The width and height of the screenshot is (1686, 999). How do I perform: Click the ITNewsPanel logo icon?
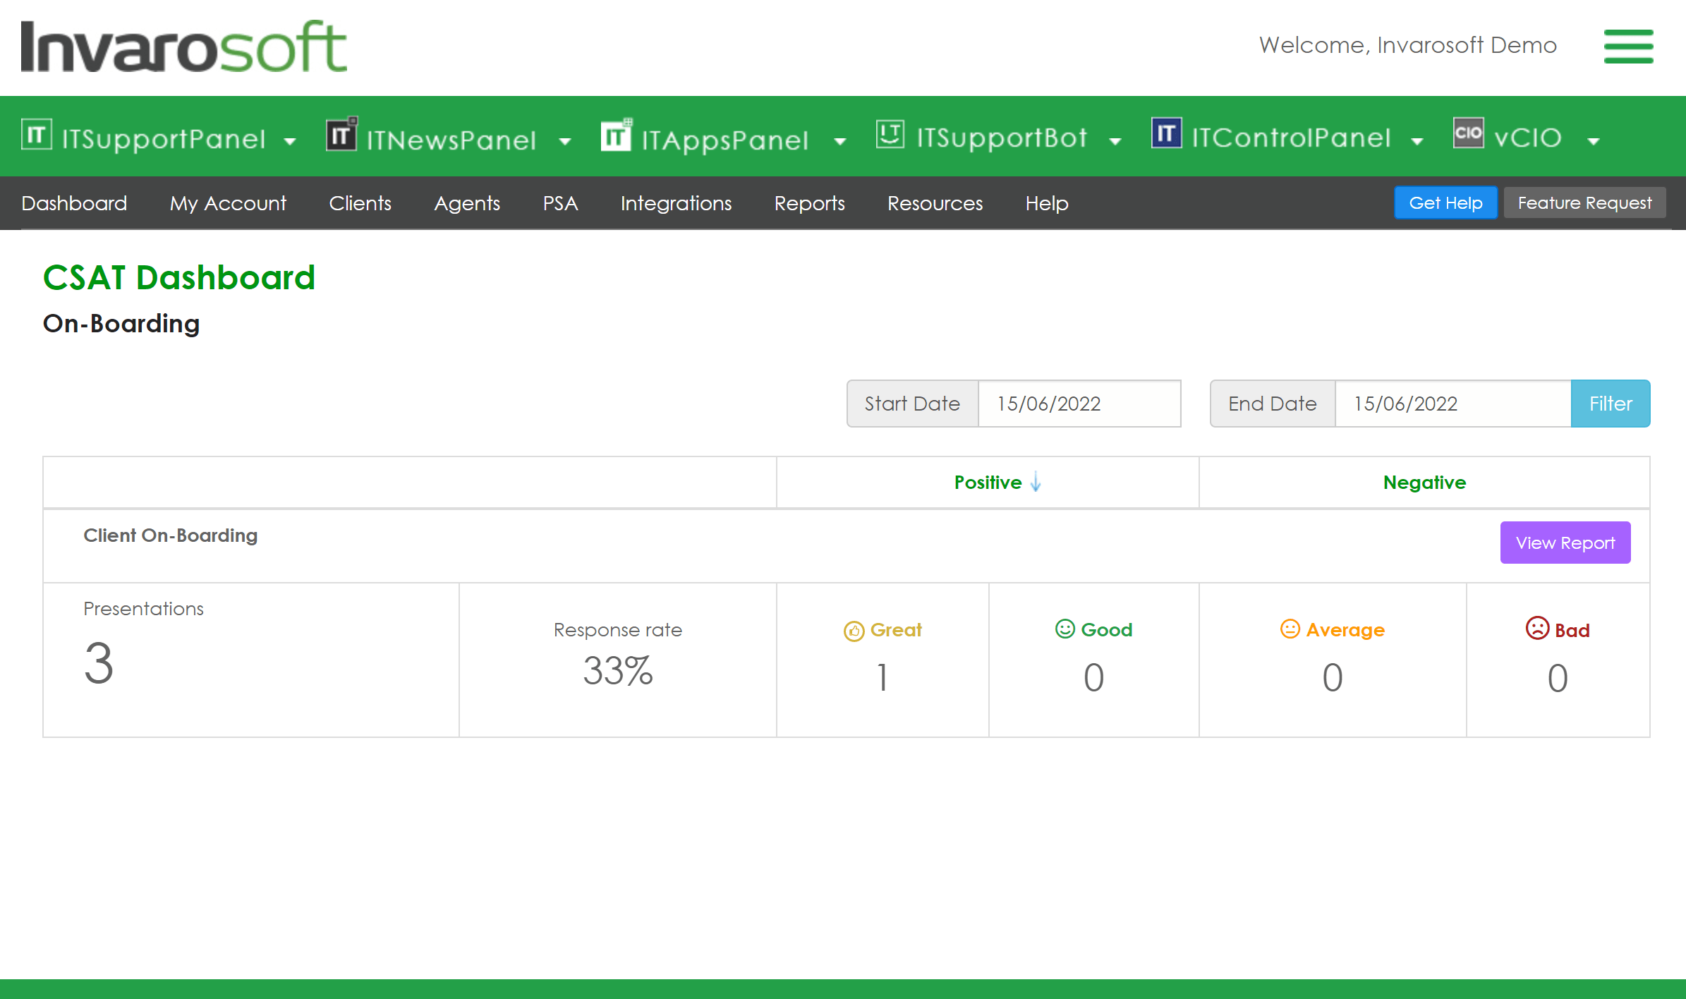341,135
